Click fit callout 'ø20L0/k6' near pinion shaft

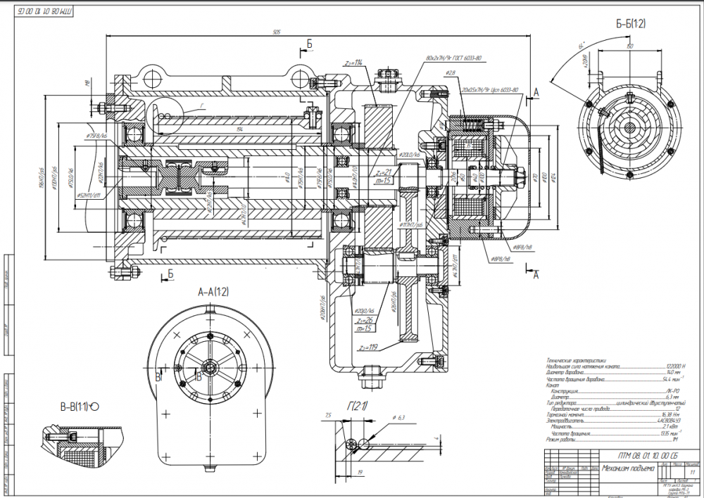pos(410,154)
